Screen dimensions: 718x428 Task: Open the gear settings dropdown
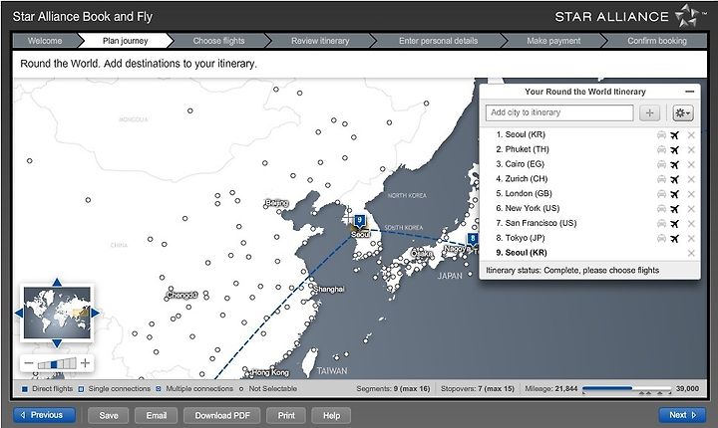[683, 112]
